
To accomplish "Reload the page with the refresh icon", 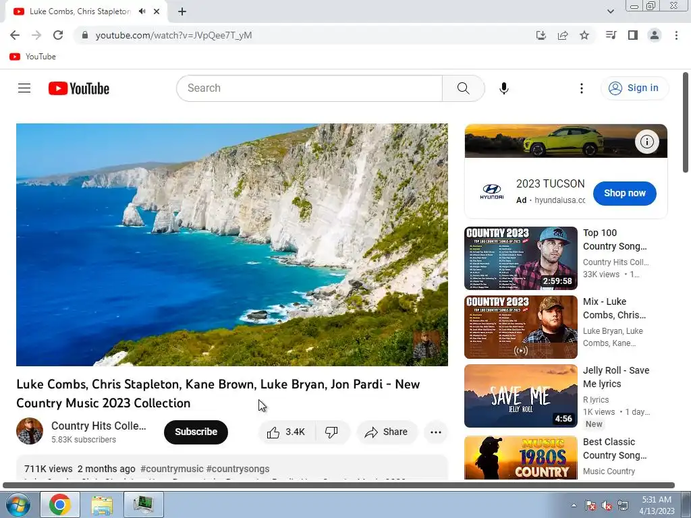I will (x=58, y=35).
